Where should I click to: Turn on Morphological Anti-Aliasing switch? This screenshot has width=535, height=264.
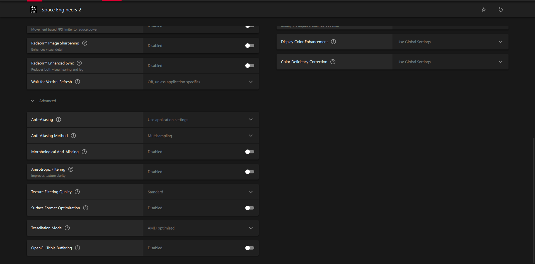point(250,152)
